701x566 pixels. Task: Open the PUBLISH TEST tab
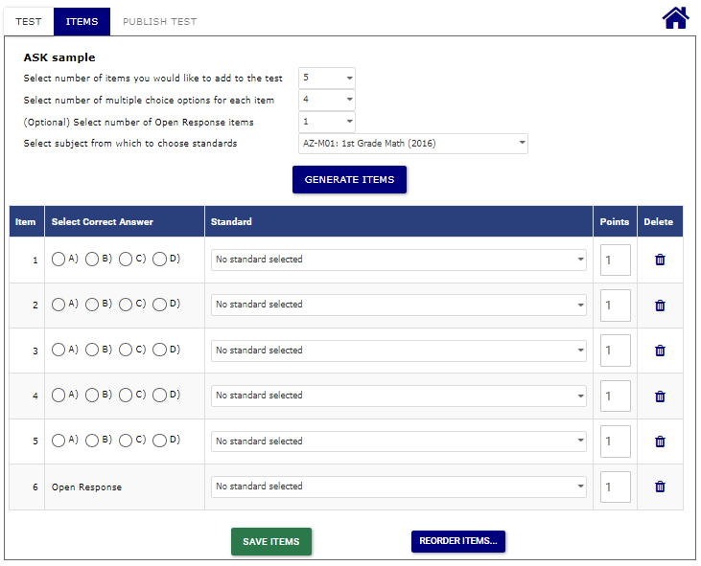(x=159, y=21)
